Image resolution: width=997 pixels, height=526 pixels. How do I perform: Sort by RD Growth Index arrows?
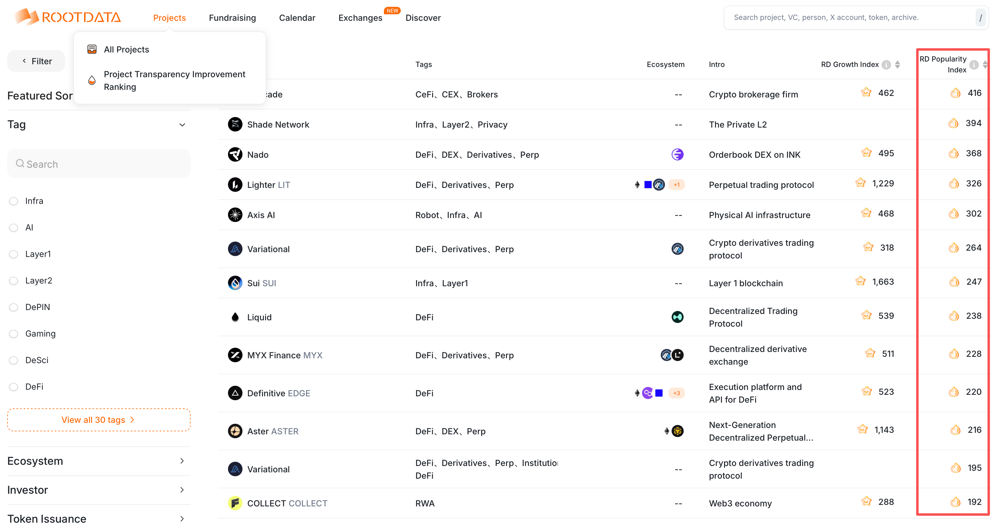point(897,65)
